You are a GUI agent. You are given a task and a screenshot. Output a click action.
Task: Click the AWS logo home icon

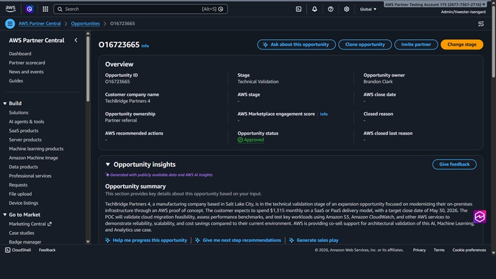(12, 9)
